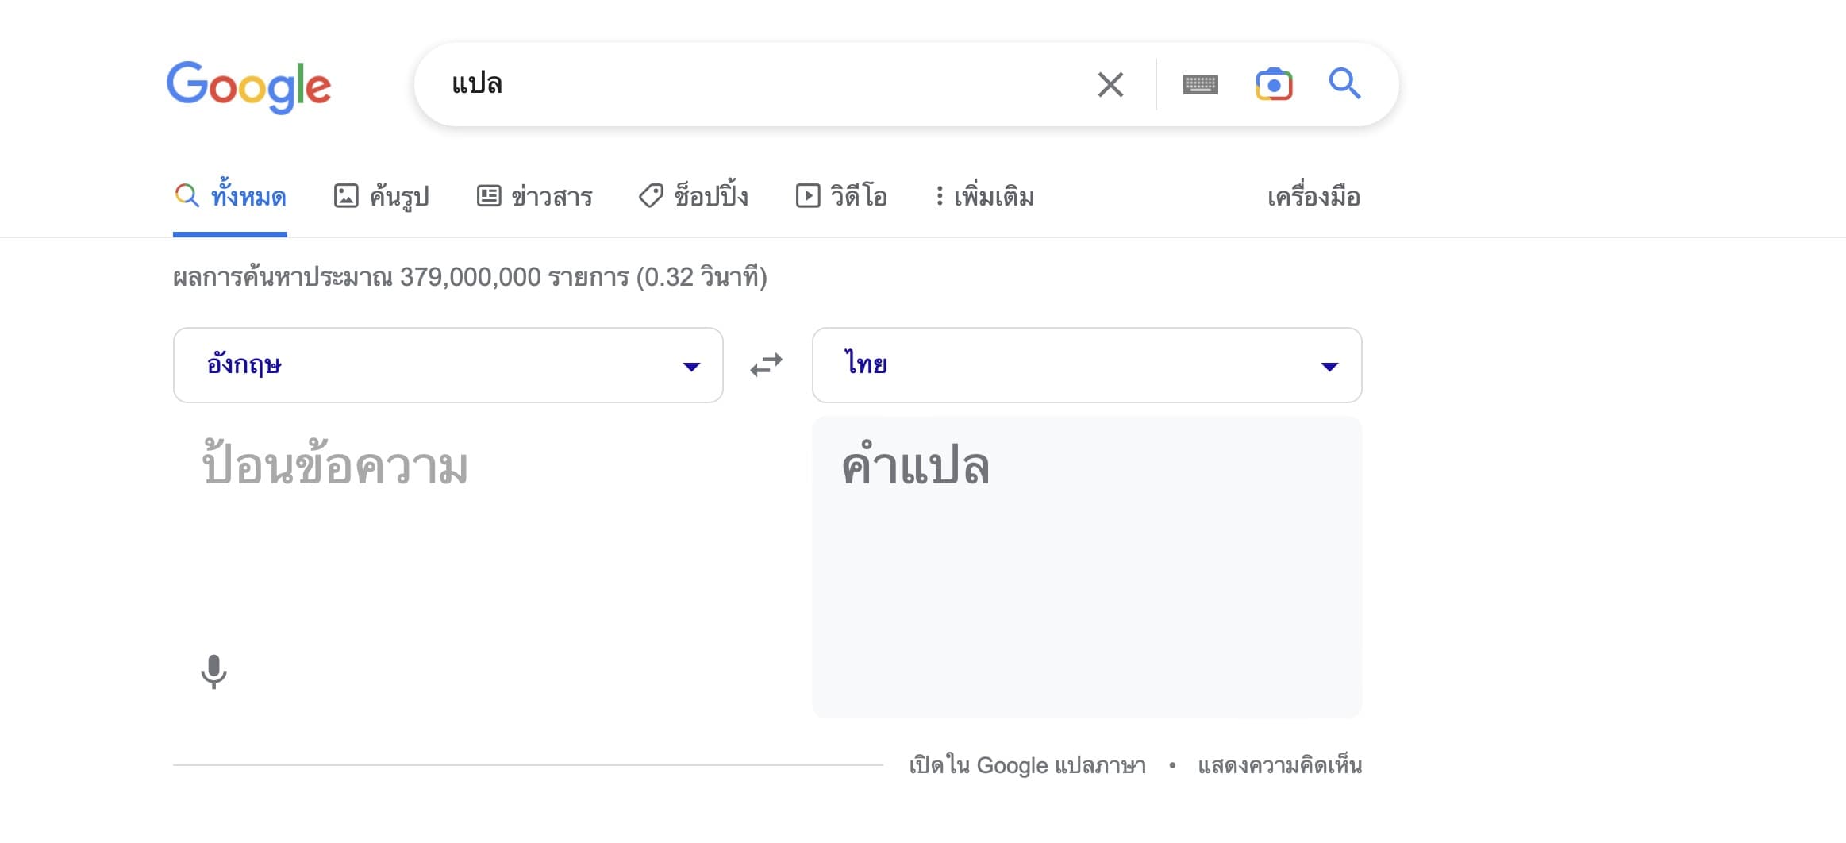Click inside the search field containing แปล
This screenshot has width=1846, height=843.
point(754,84)
